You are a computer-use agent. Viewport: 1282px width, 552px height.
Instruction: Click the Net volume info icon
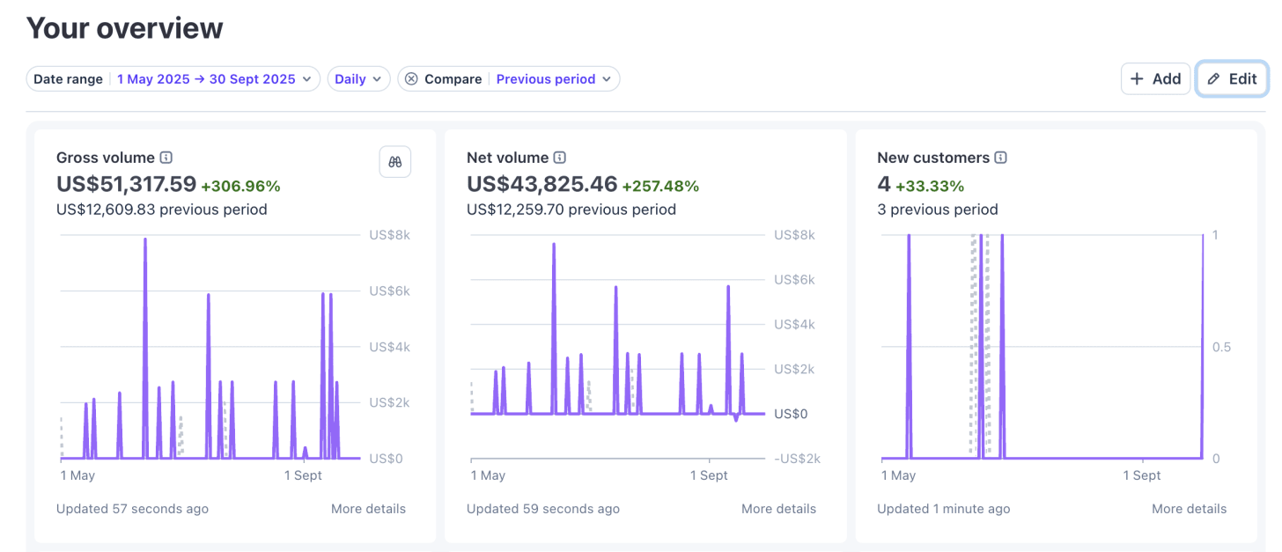click(x=559, y=158)
